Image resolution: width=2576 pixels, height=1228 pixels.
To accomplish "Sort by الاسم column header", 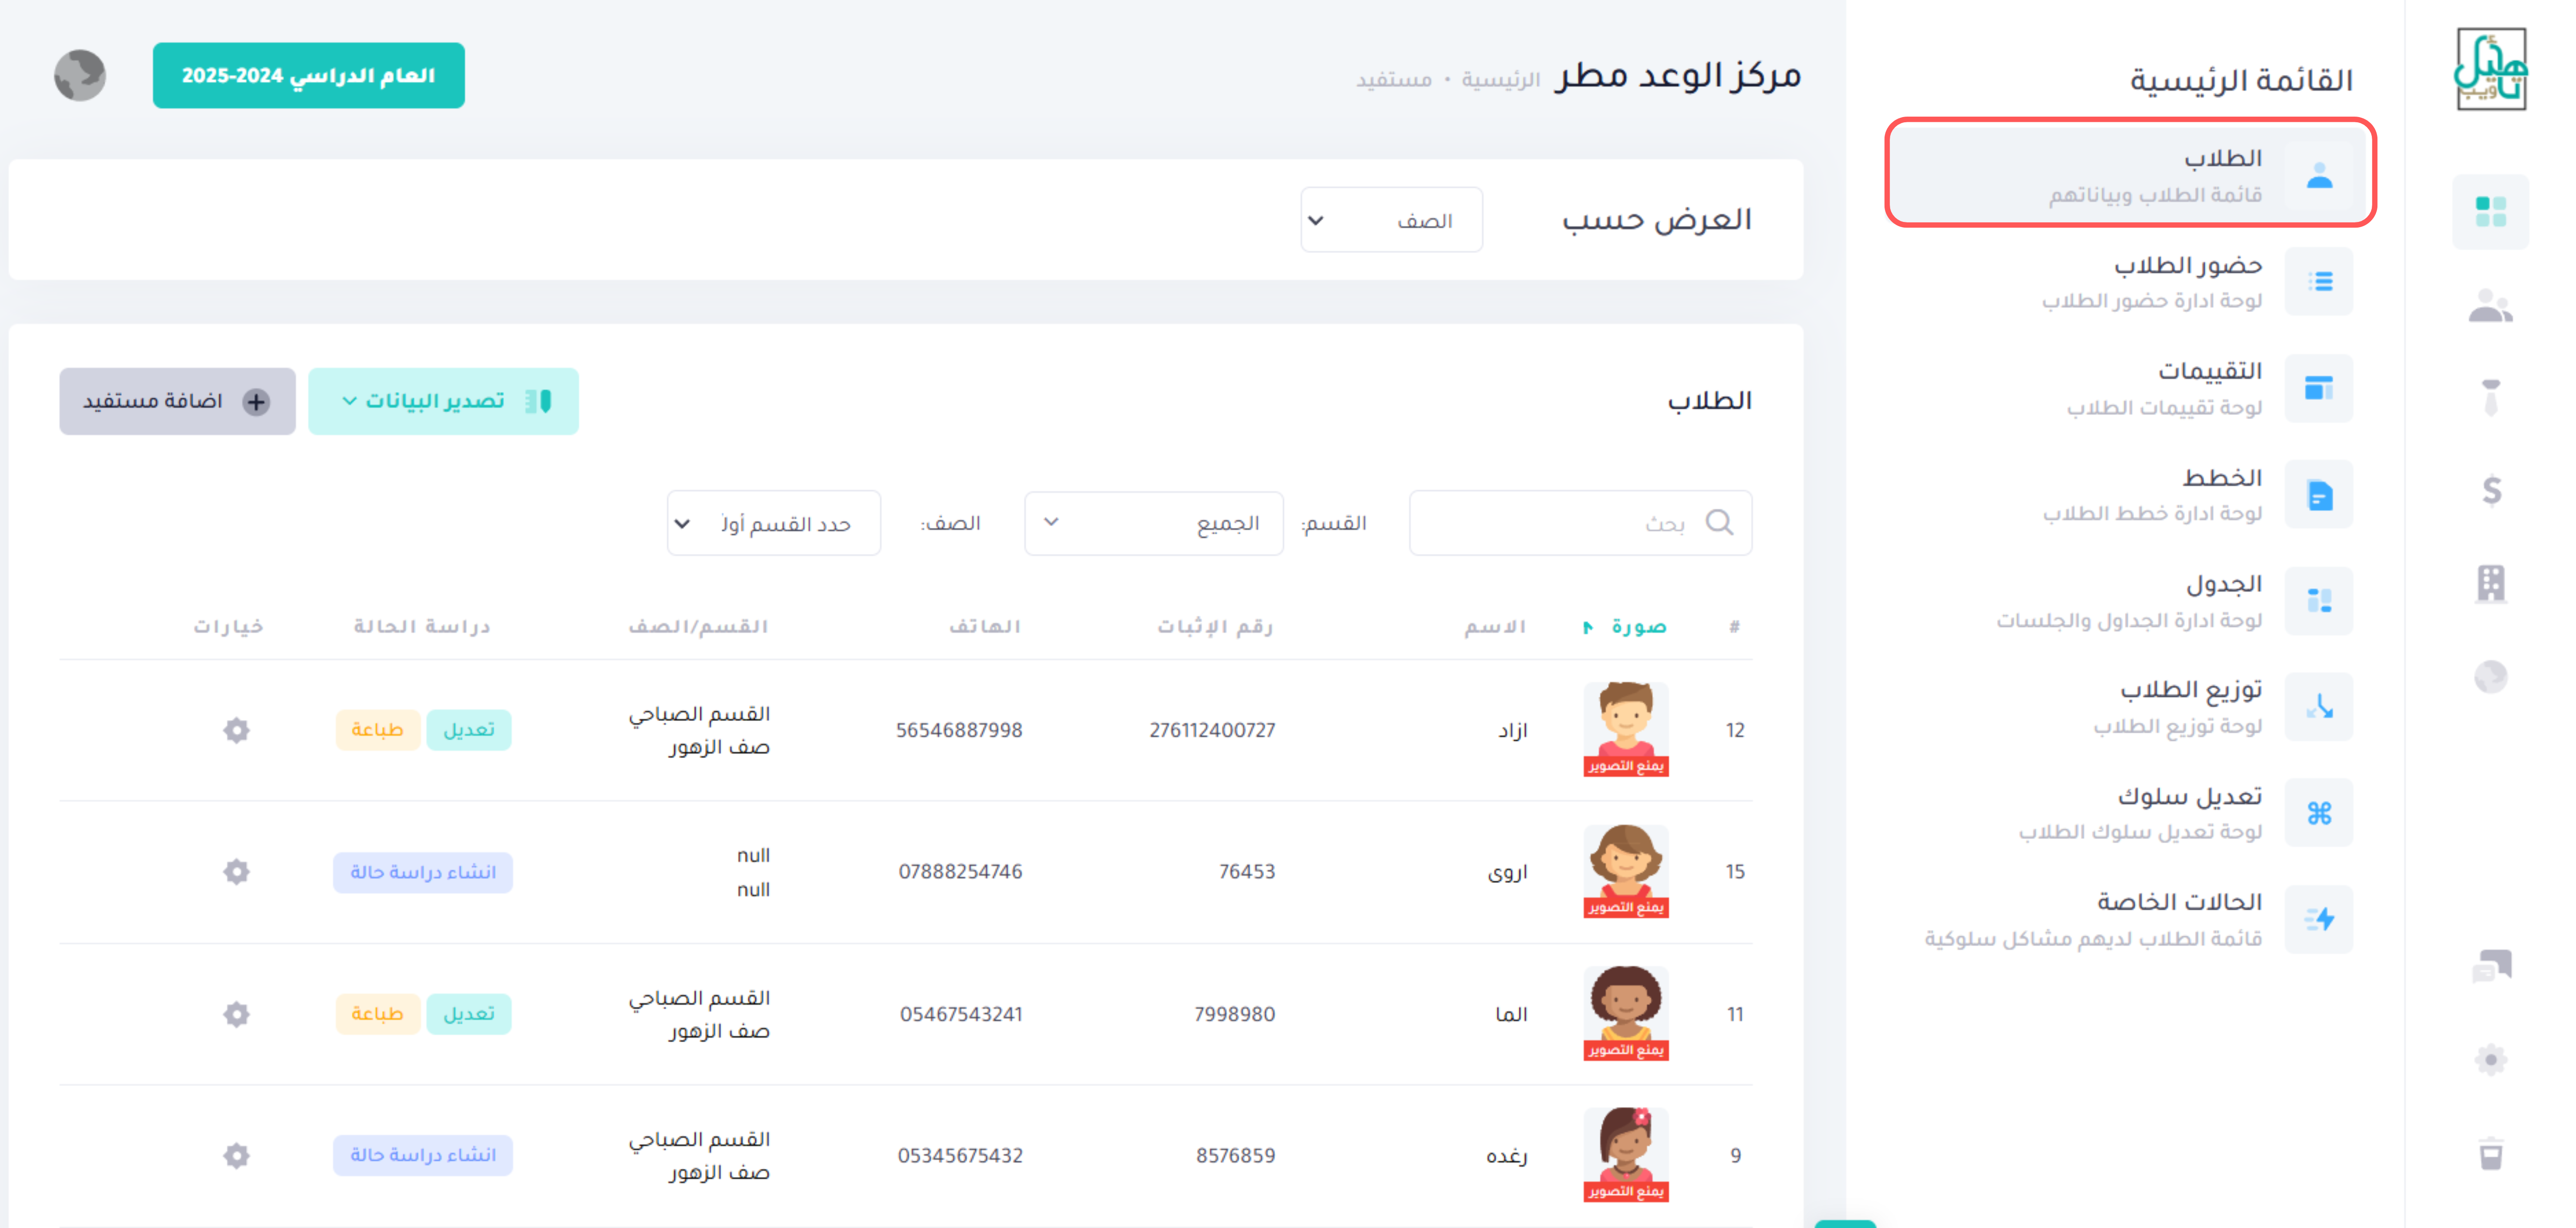I will point(1495,627).
